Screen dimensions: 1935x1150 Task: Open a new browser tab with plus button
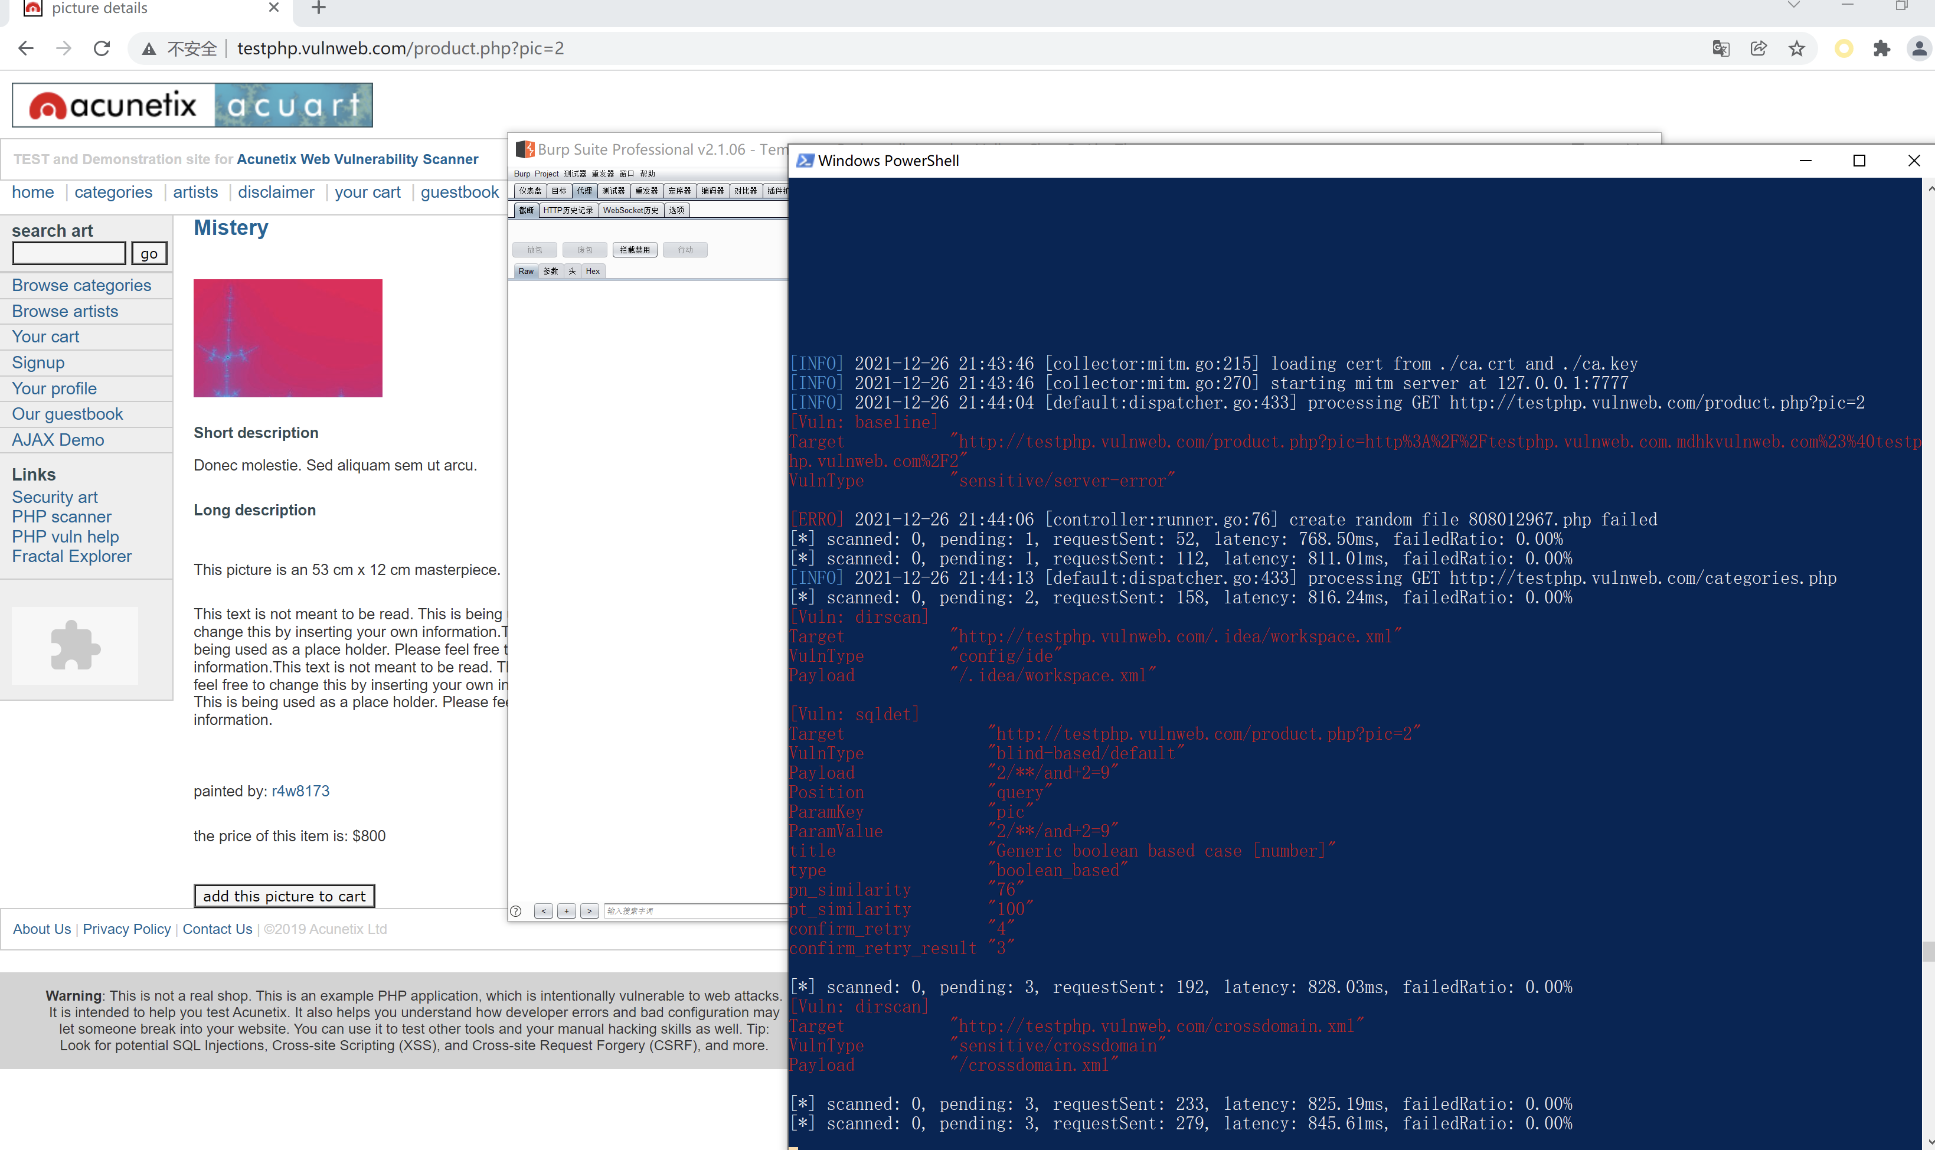click(318, 8)
